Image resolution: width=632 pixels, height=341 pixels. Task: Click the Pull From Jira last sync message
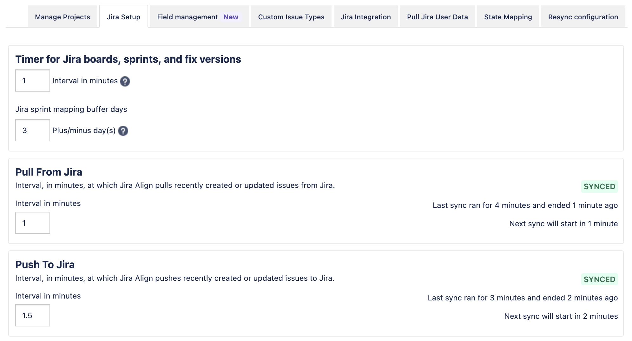525,205
